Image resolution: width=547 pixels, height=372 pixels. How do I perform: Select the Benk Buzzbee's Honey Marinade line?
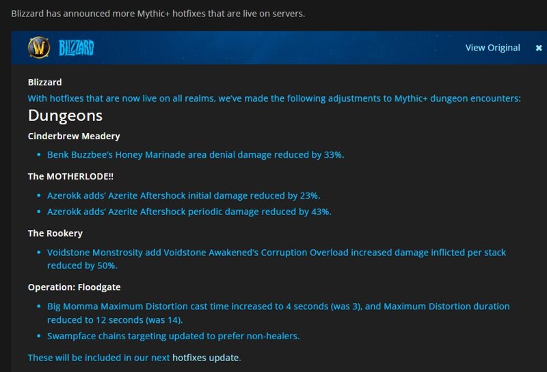(x=196, y=155)
